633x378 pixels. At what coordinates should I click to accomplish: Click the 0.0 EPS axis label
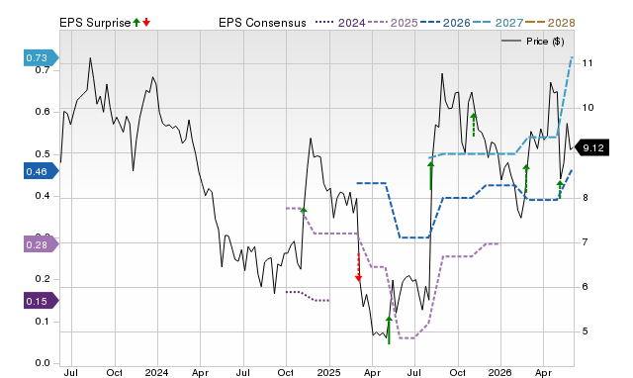tap(43, 363)
